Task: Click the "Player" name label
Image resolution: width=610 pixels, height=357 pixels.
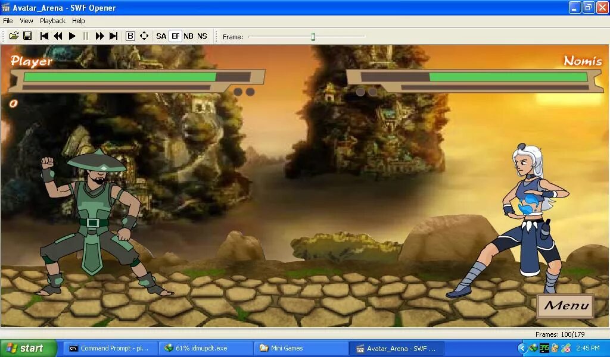Action: 32,61
